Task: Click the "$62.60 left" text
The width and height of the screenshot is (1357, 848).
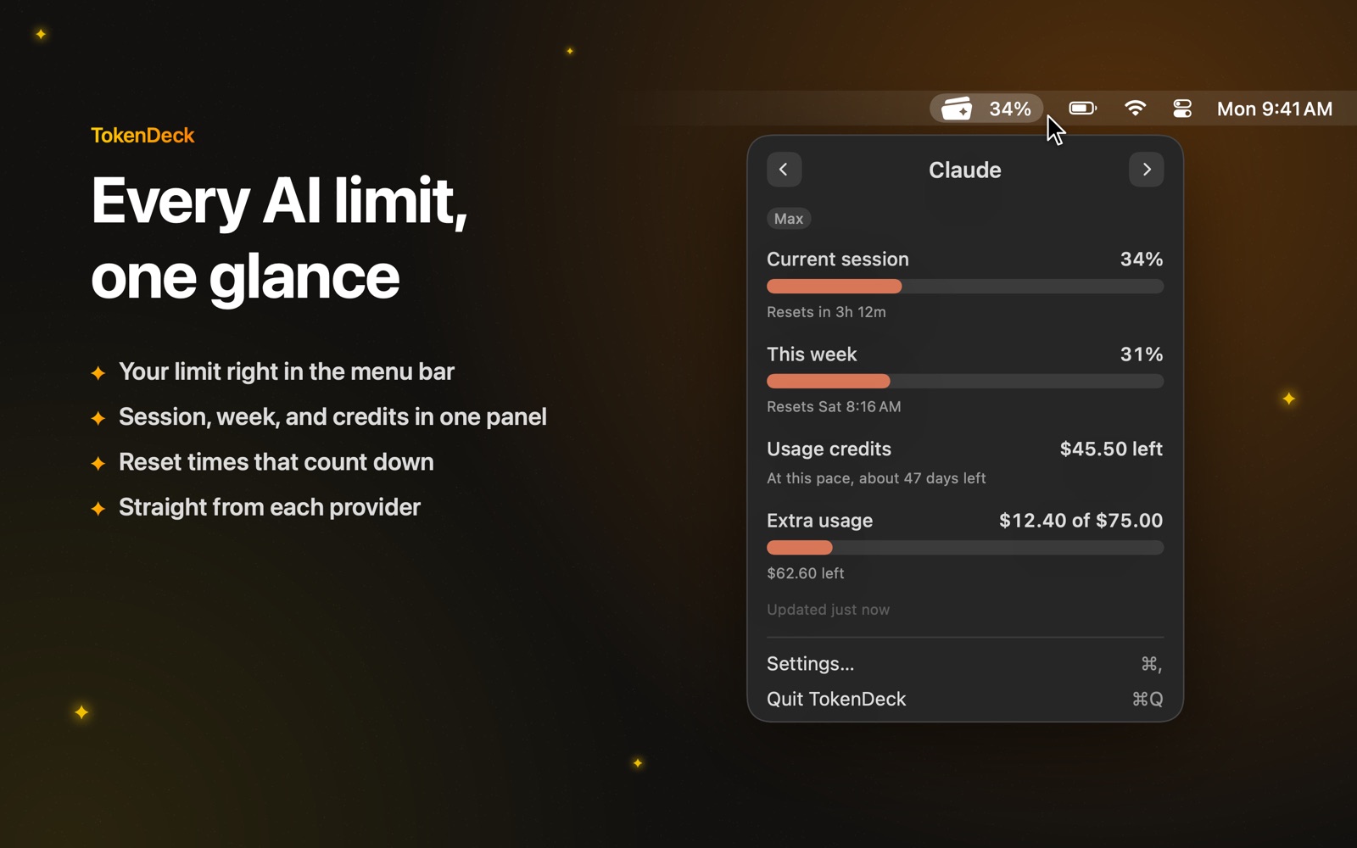Action: coord(805,573)
